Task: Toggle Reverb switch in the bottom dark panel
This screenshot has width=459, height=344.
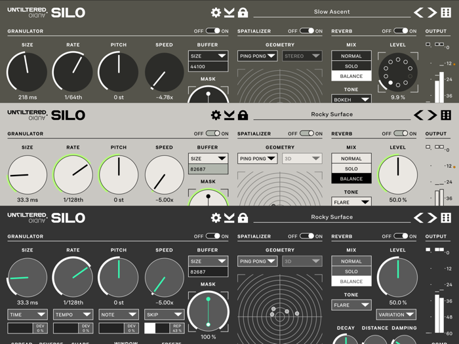Action: (x=401, y=236)
